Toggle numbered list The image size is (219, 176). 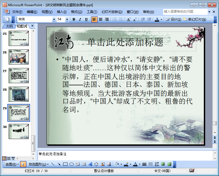tap(115, 19)
